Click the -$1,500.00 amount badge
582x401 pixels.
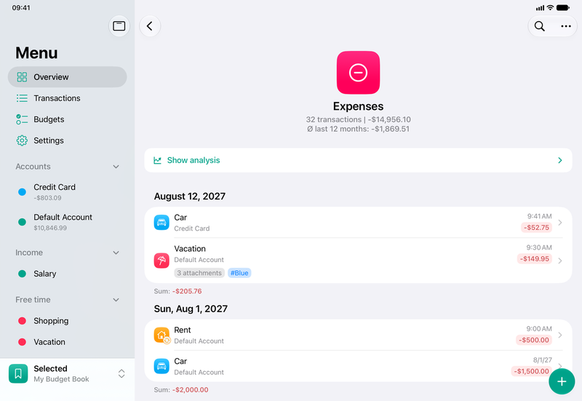(532, 371)
